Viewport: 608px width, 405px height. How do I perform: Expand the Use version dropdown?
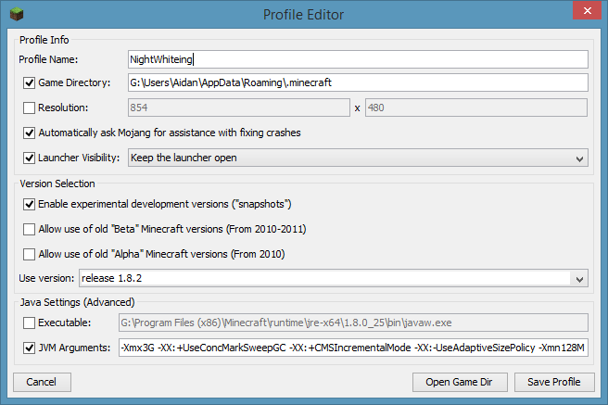click(579, 278)
